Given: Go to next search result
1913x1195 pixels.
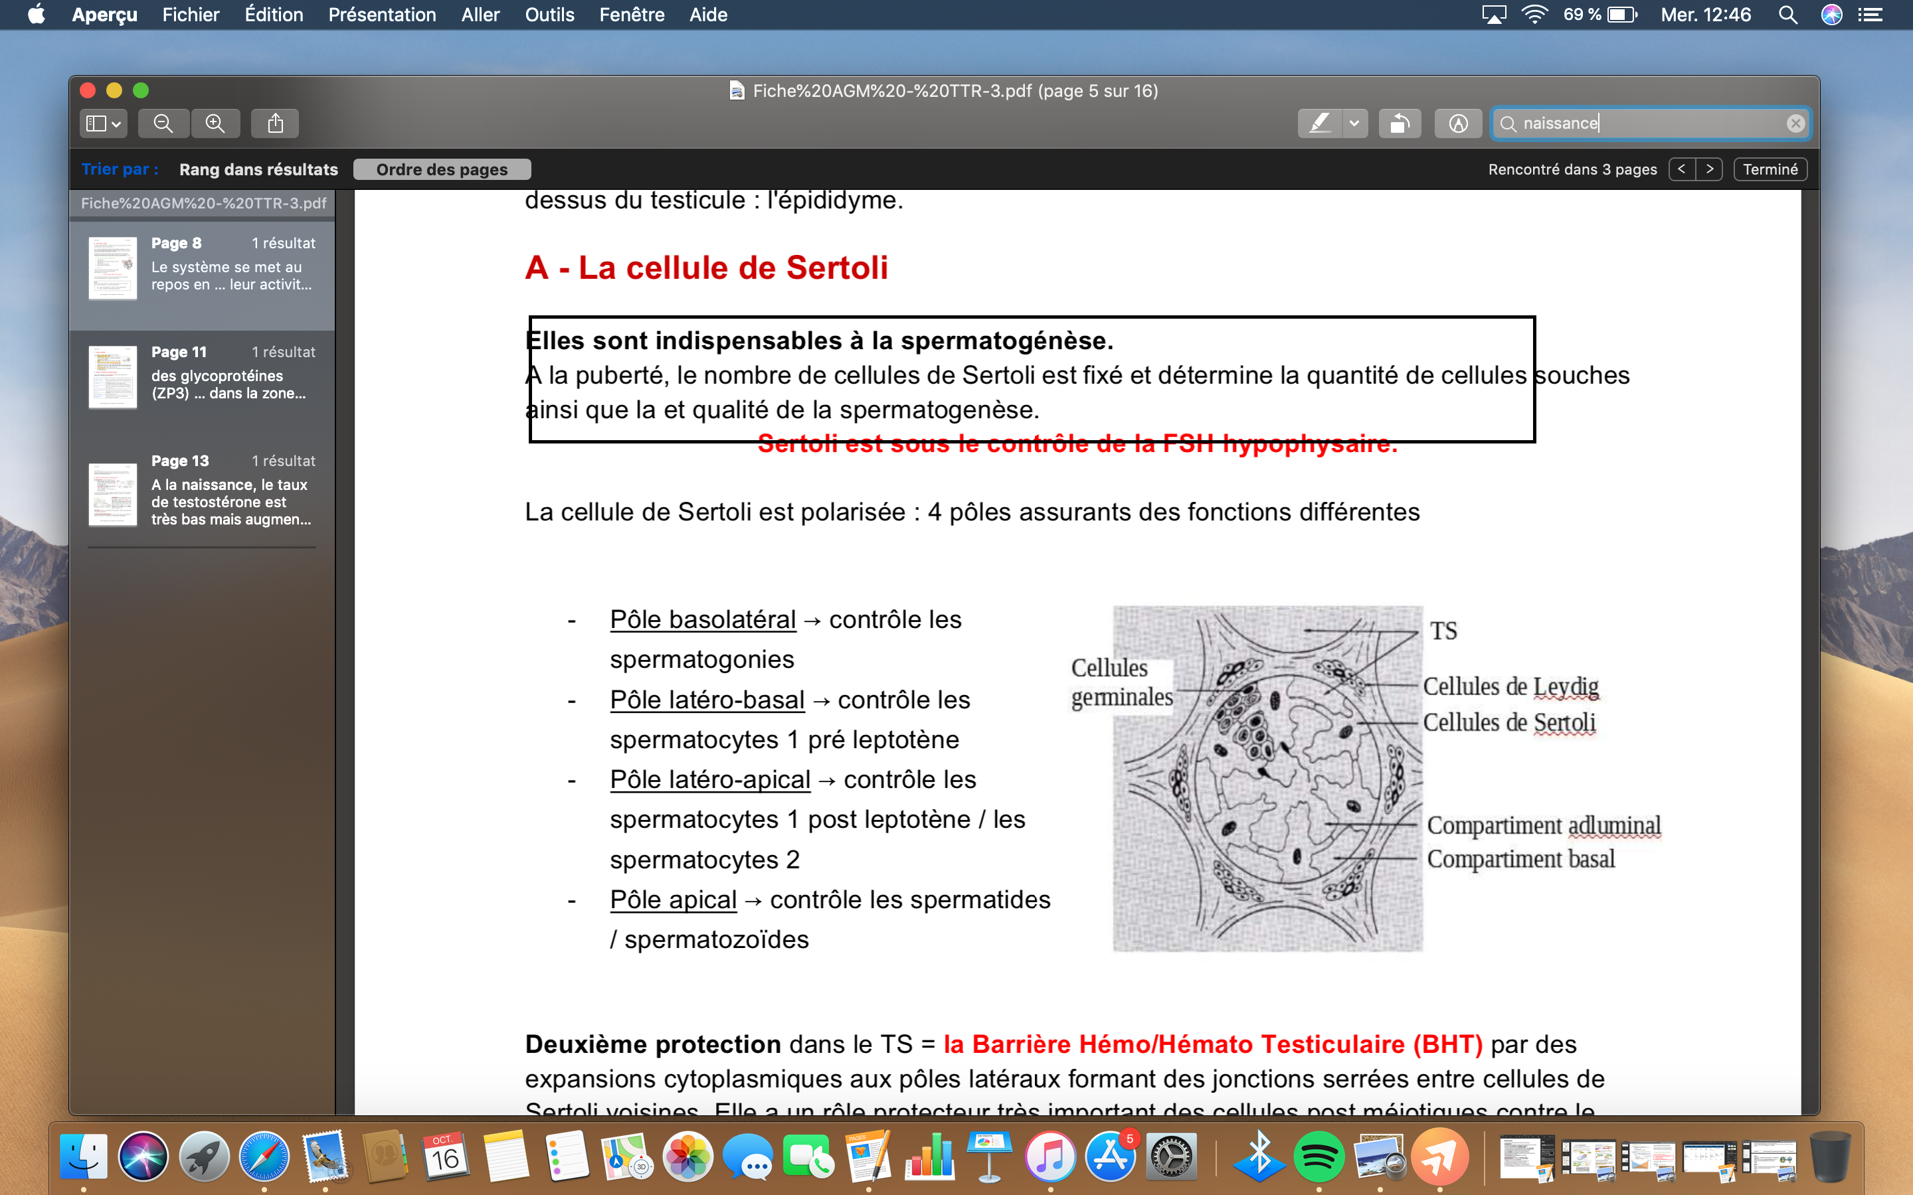Looking at the screenshot, I should point(1709,169).
